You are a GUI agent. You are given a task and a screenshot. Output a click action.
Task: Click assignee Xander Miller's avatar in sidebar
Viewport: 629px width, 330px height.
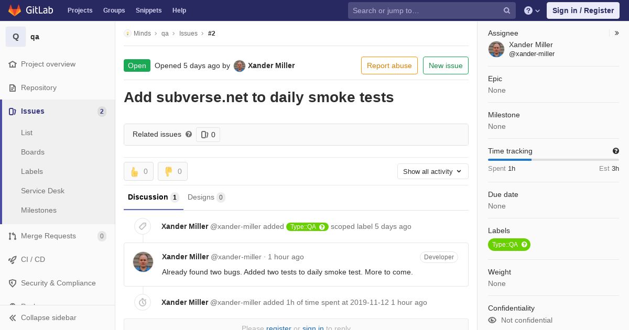click(496, 49)
